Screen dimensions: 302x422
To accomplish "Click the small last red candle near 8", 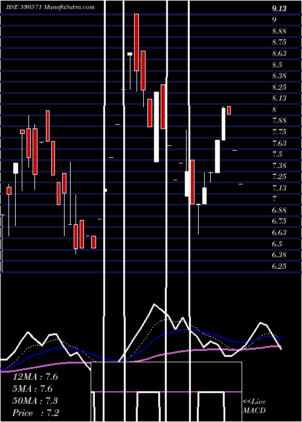I will coord(229,110).
